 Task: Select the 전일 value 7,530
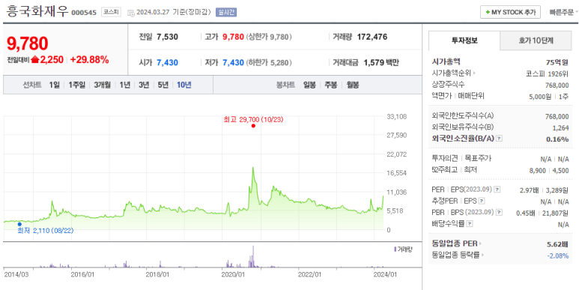(x=167, y=37)
